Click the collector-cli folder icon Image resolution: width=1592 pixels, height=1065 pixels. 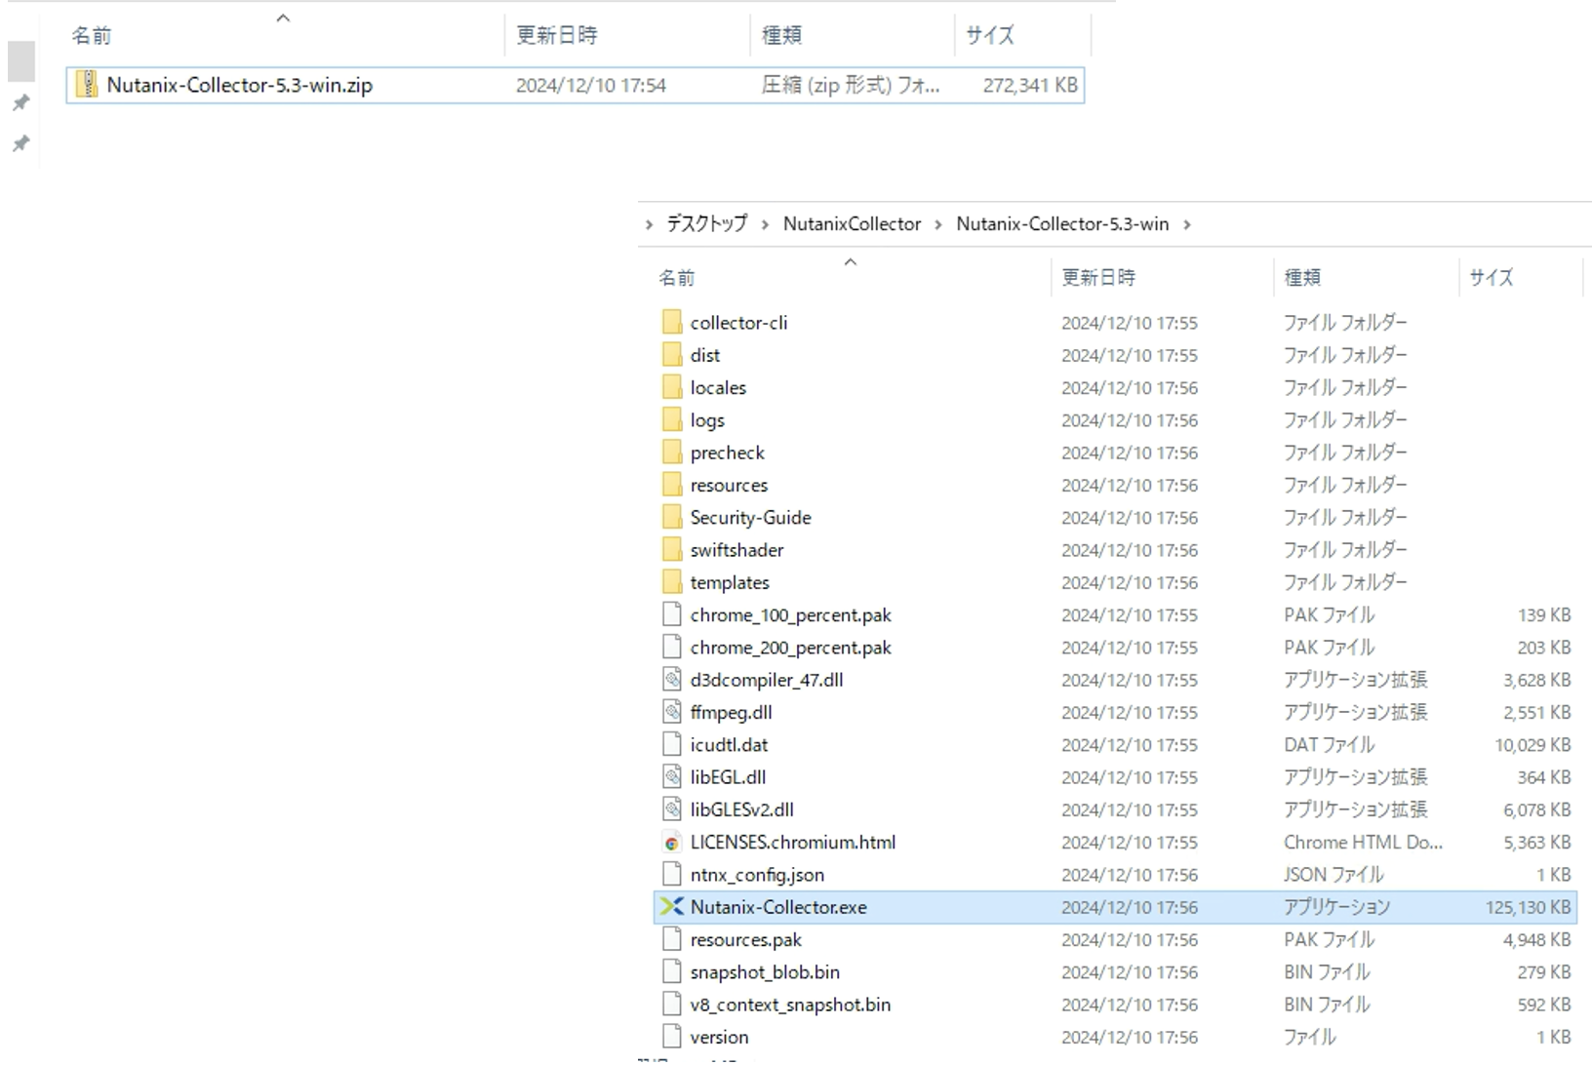[x=672, y=322]
